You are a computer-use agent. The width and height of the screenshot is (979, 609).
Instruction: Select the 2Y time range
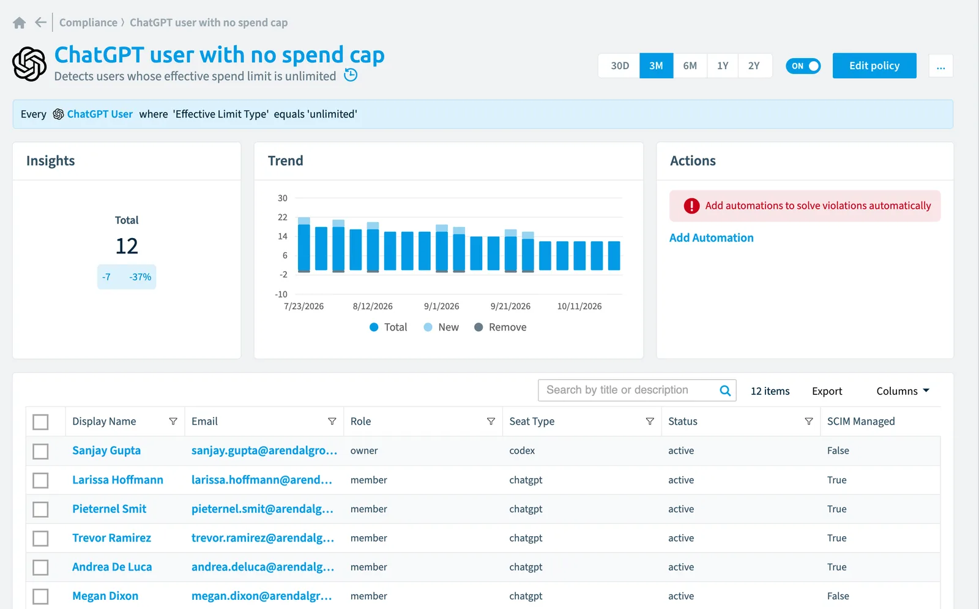(754, 66)
